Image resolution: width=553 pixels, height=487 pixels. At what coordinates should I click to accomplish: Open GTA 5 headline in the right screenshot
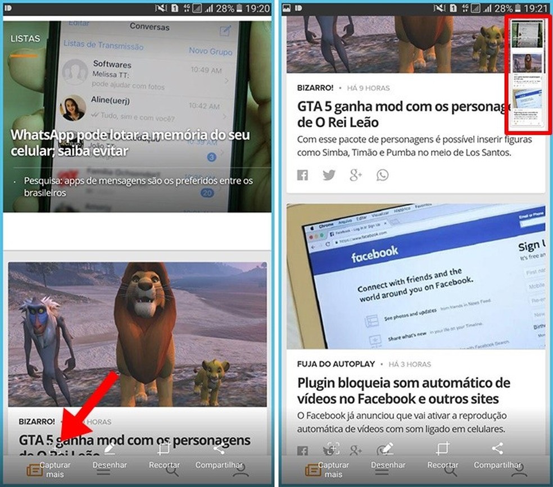tap(404, 114)
